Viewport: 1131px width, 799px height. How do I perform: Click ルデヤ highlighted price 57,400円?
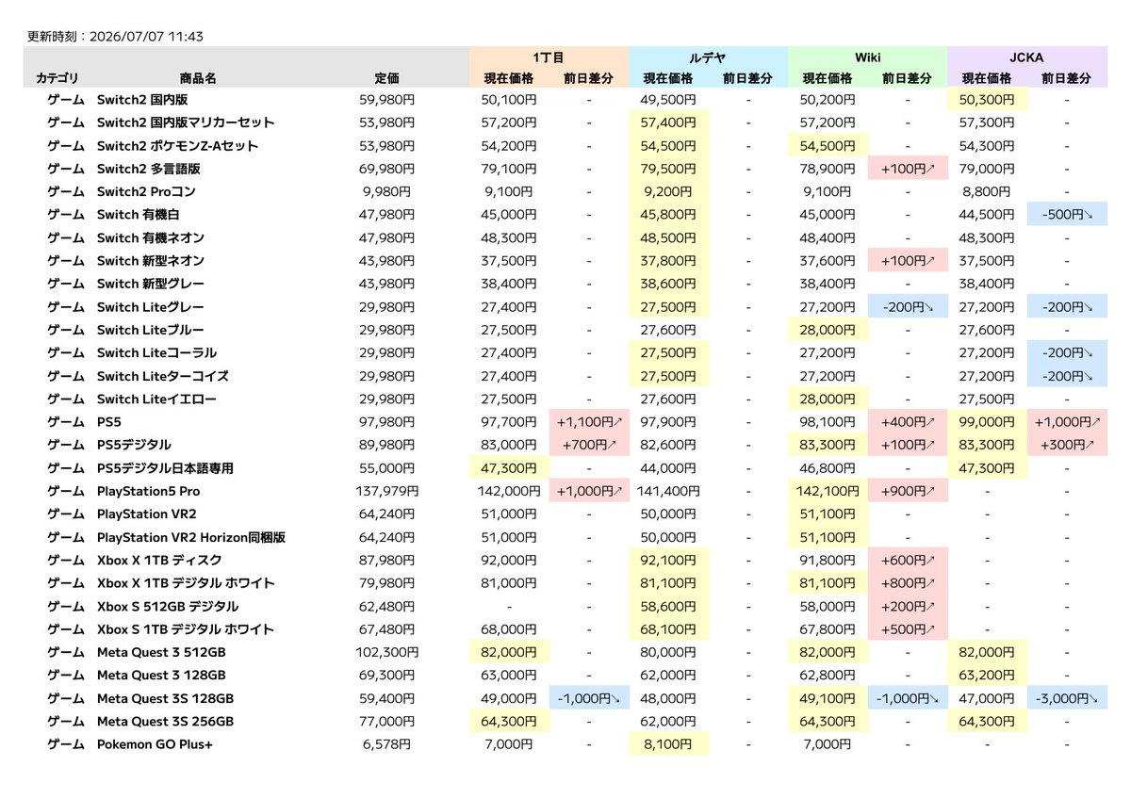pyautogui.click(x=668, y=122)
